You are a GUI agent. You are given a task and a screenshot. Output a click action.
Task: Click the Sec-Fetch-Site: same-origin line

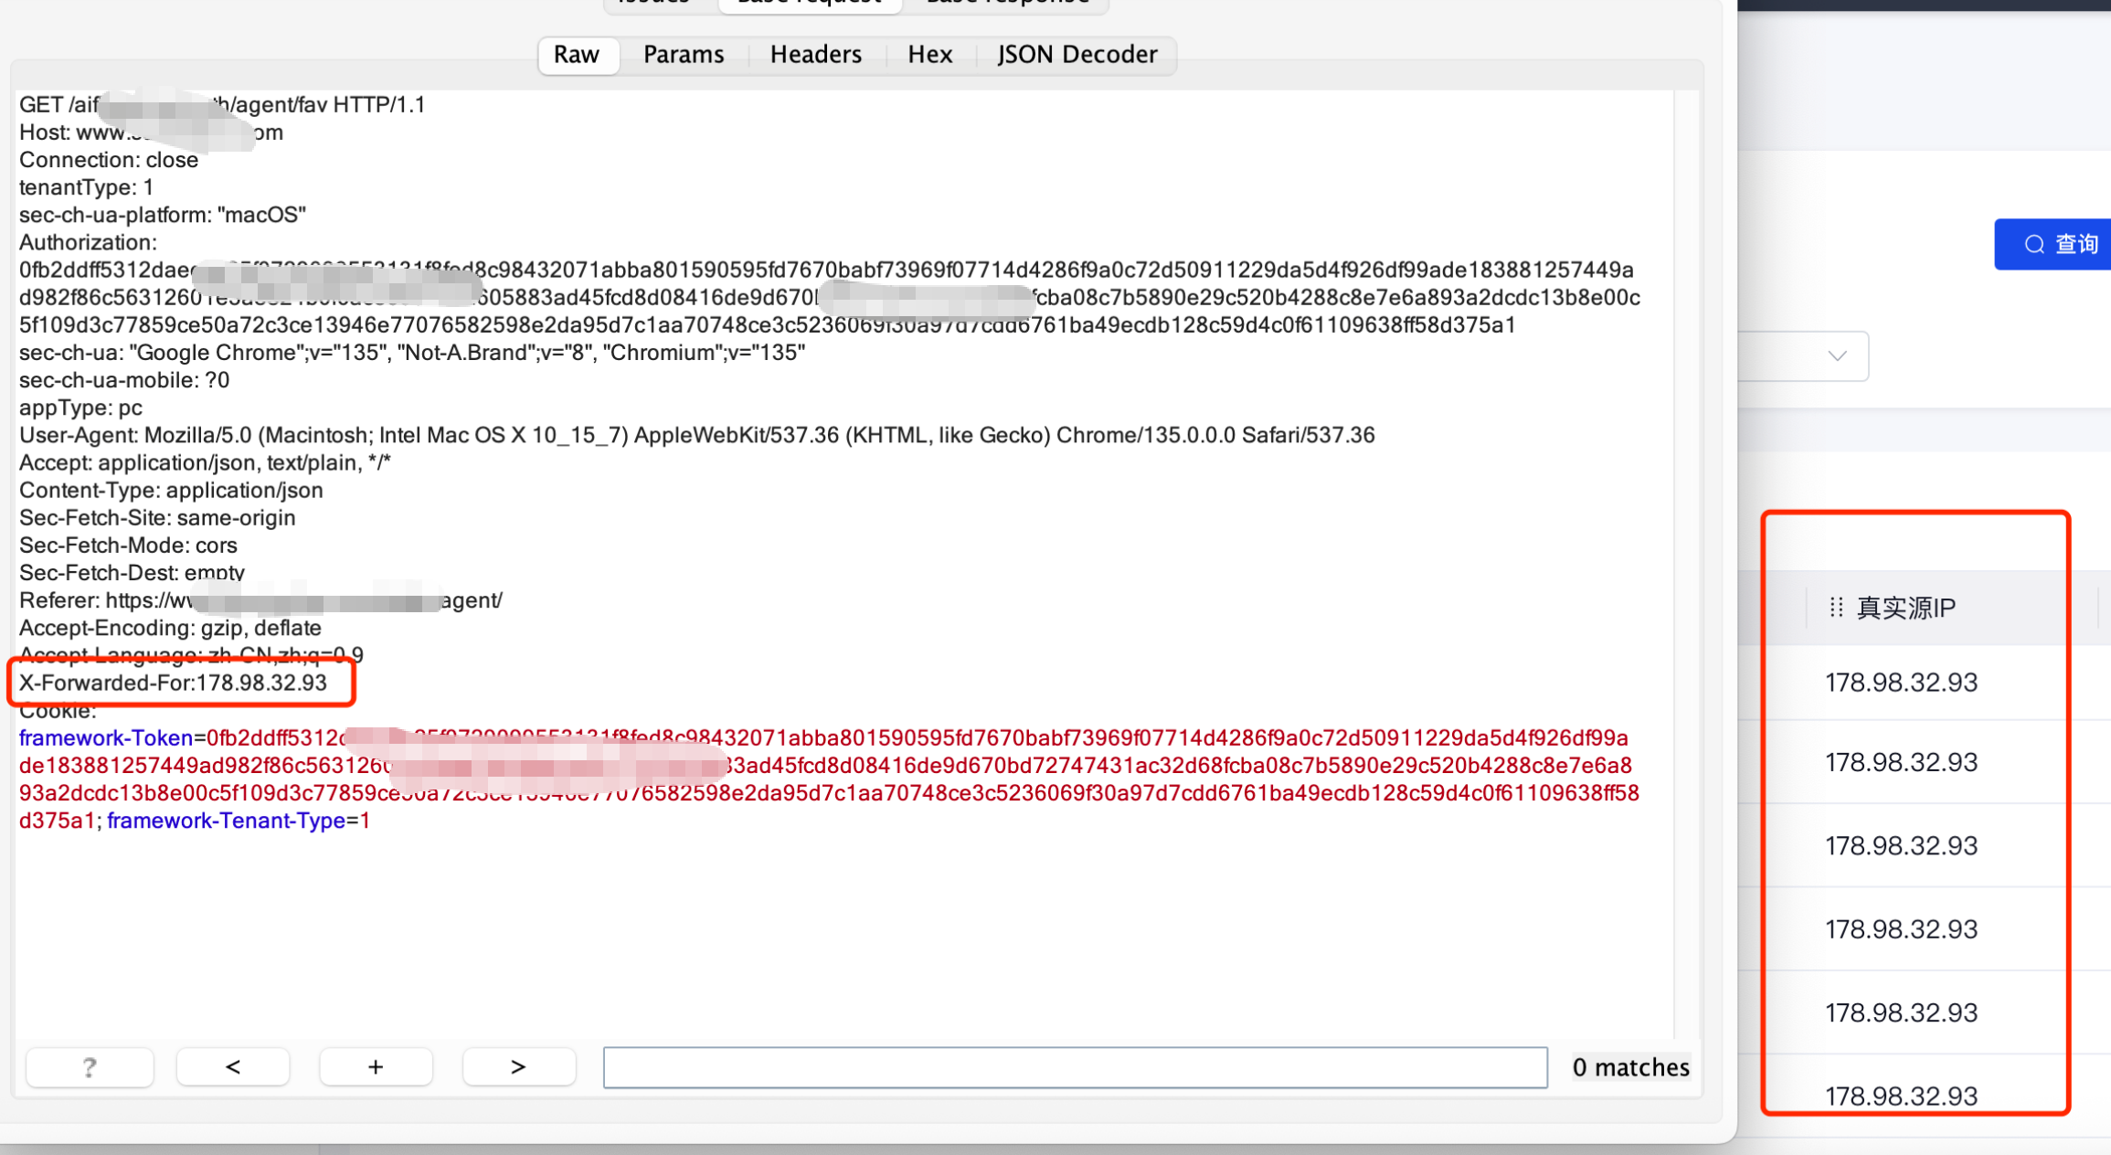pyautogui.click(x=157, y=517)
